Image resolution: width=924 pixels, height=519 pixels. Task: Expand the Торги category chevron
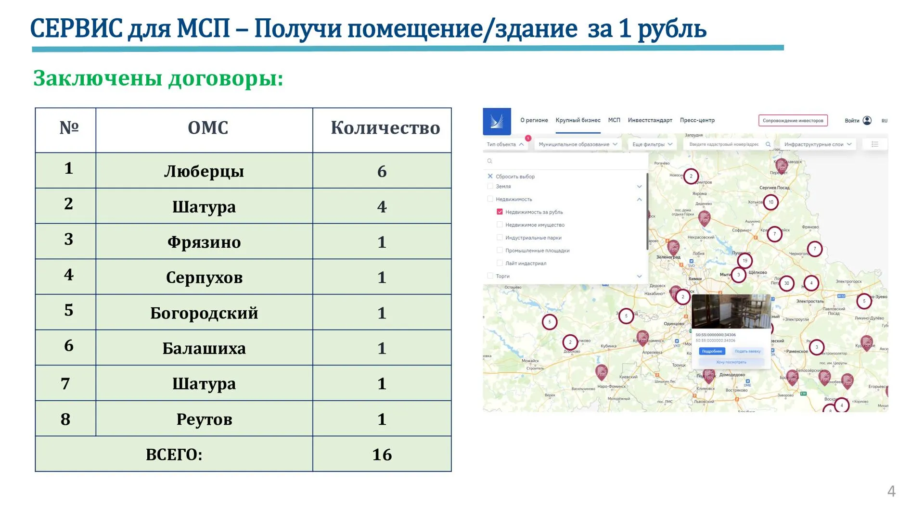[x=639, y=276]
